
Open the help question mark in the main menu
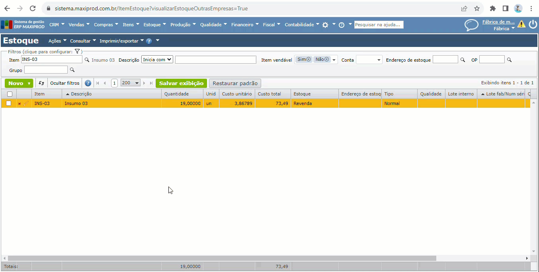point(342,25)
